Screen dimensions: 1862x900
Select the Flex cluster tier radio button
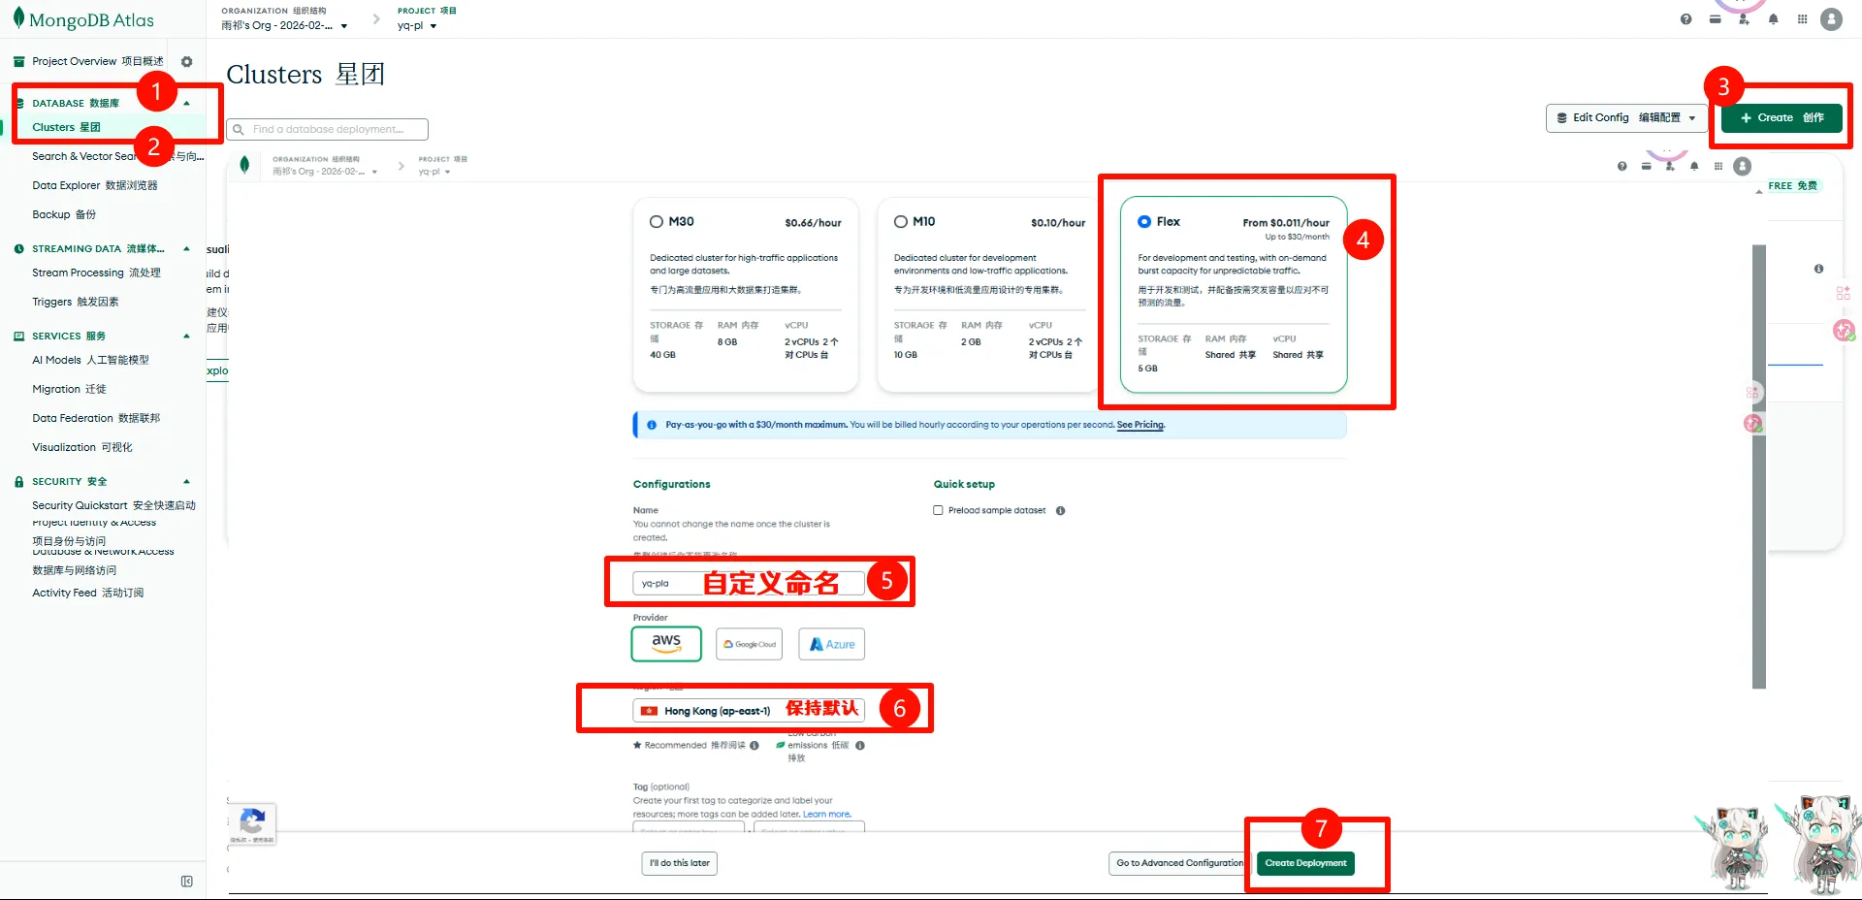point(1144,222)
